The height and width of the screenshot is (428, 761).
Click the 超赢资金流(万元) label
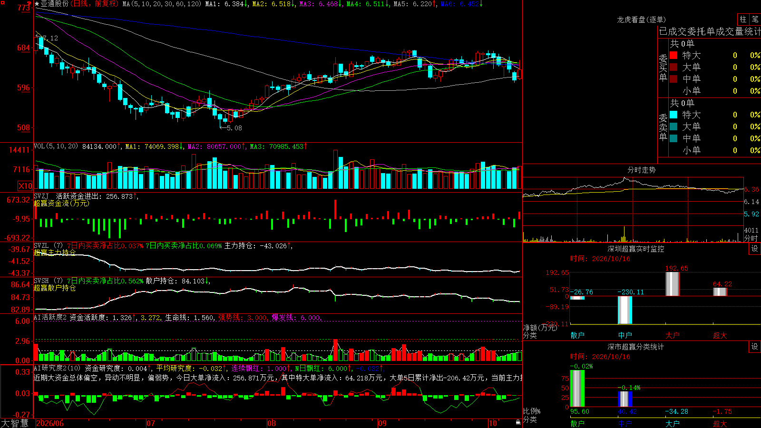click(61, 203)
